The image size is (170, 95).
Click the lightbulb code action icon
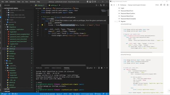point(42,25)
